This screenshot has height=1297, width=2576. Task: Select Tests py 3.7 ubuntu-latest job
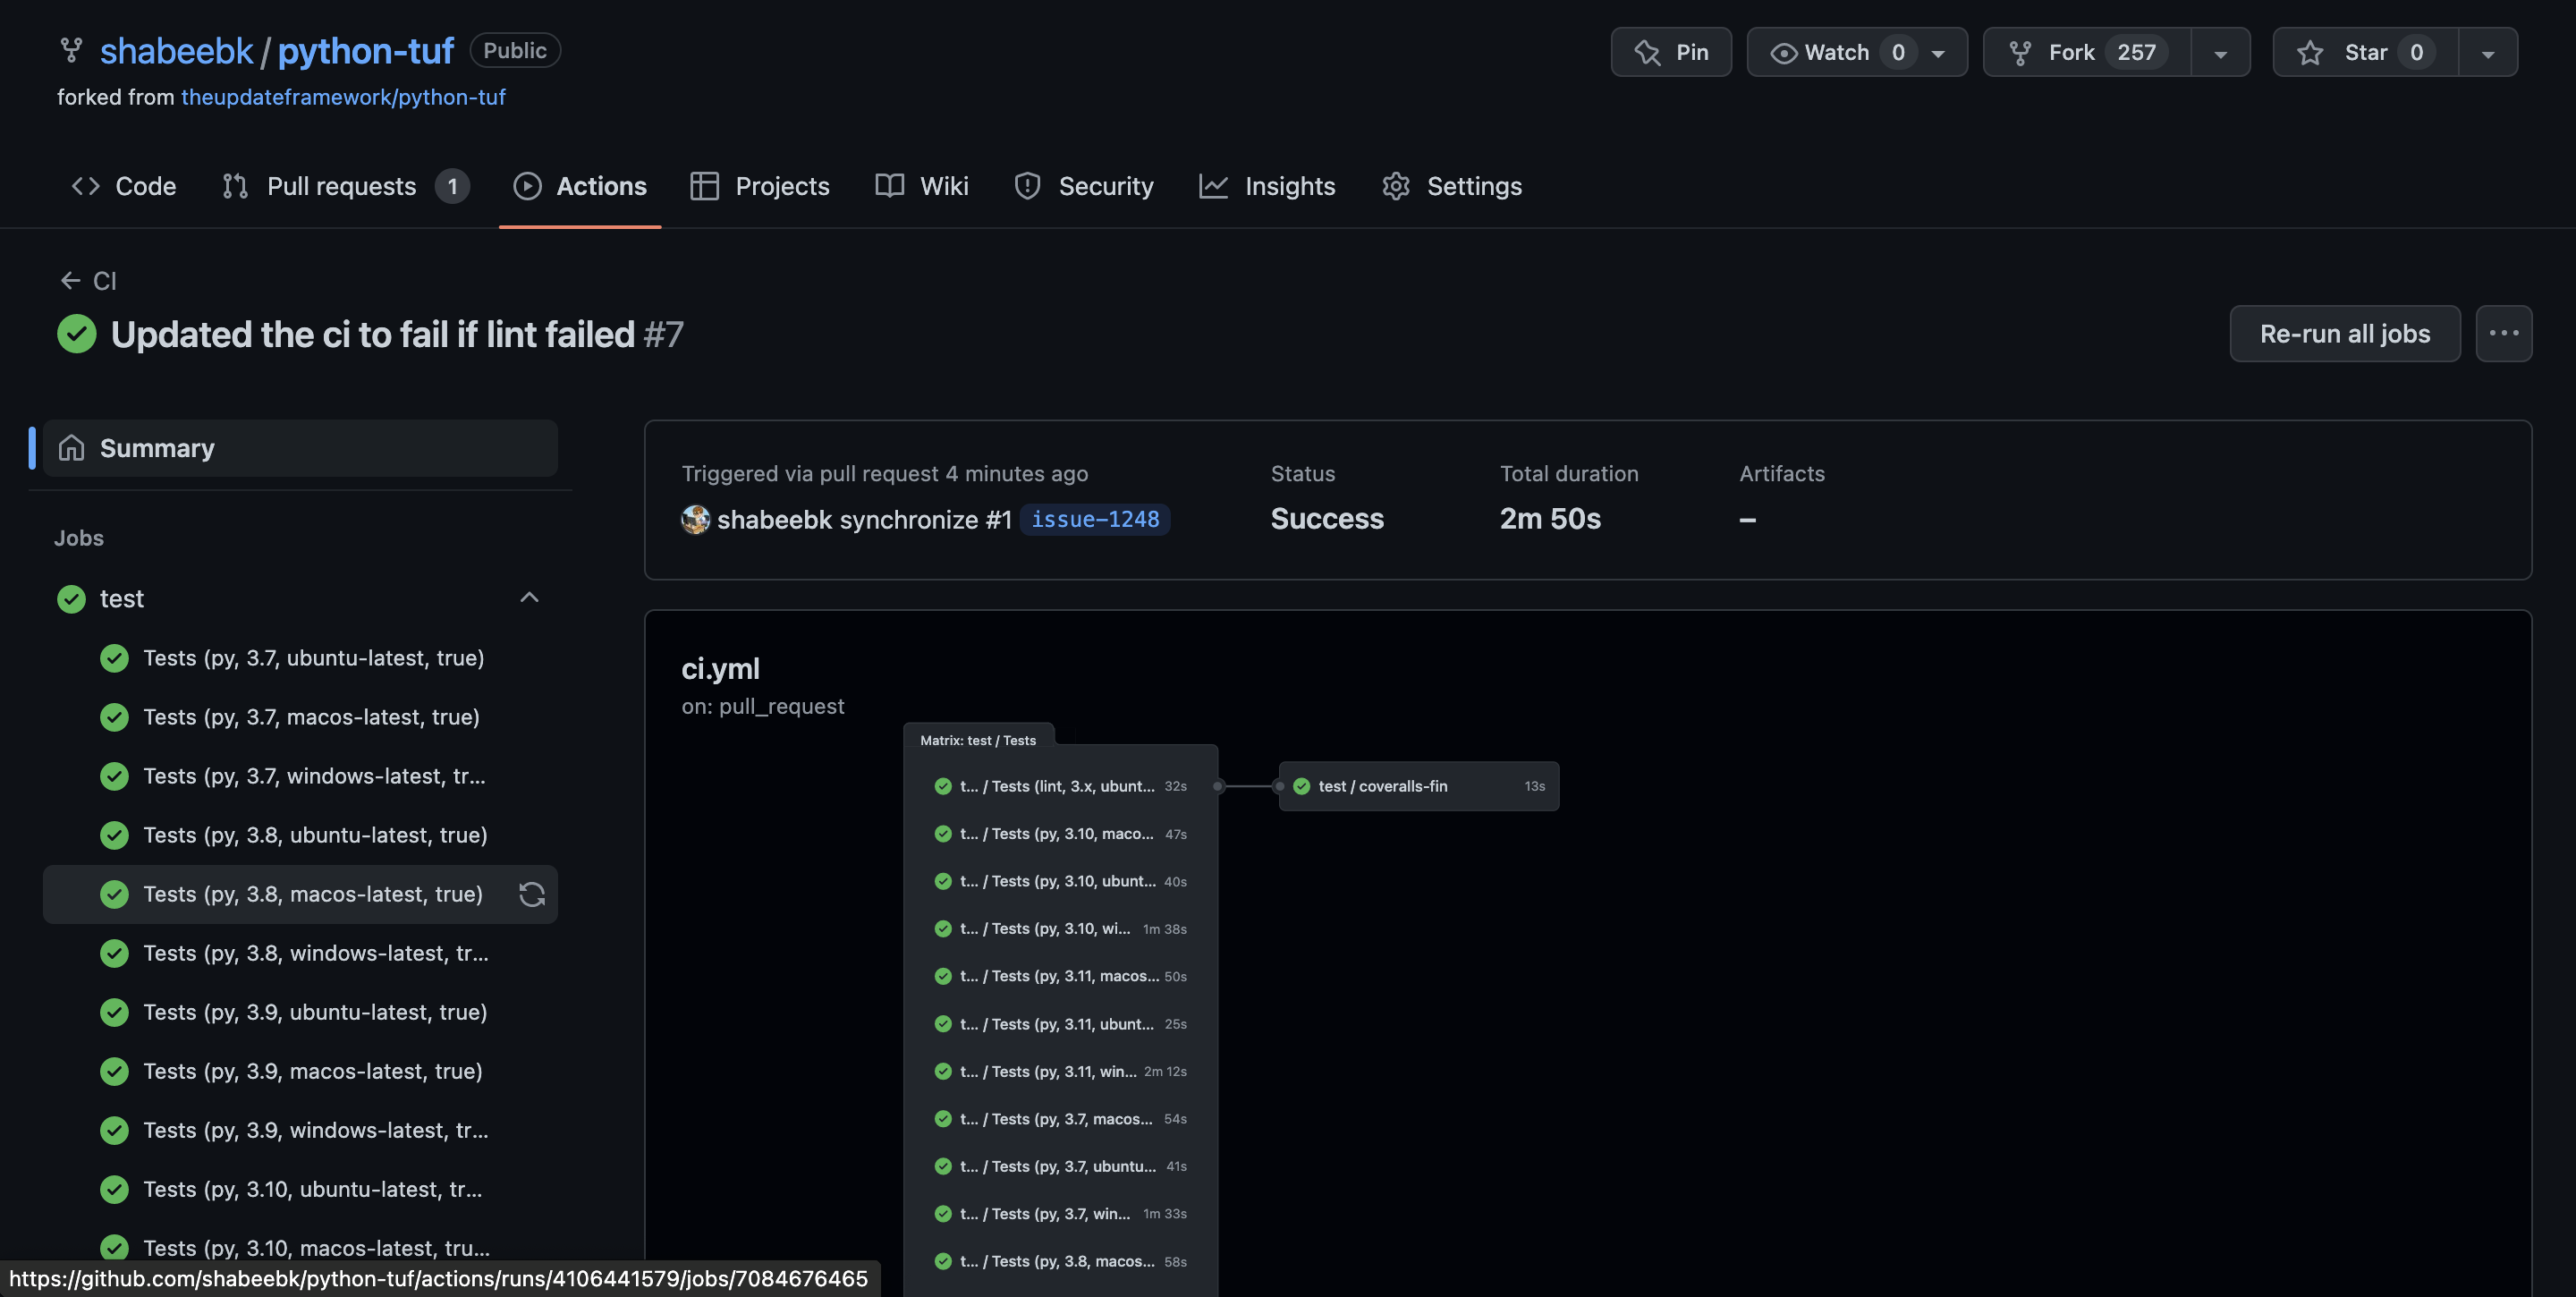tap(313, 658)
